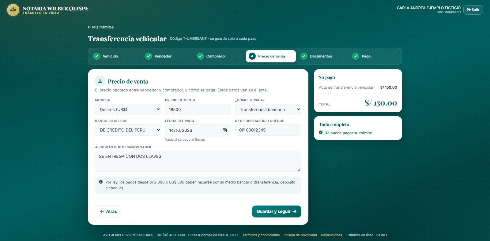Viewport: 490px width, 241px height.
Task: Click the 'Algo más que debamos saber' textarea
Action: (198, 161)
